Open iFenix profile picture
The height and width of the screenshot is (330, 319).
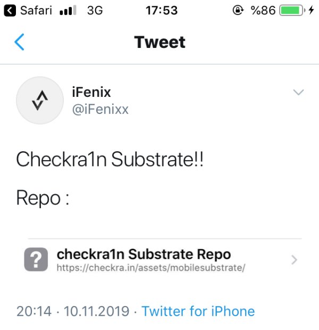coord(40,101)
